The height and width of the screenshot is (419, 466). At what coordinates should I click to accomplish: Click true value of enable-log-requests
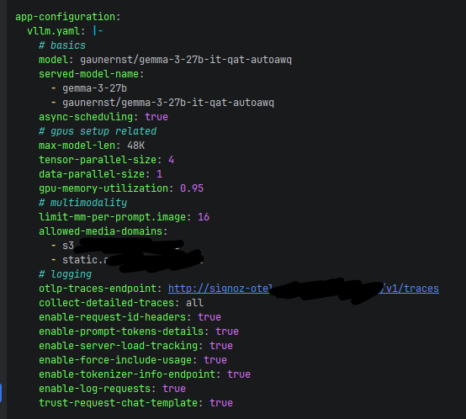(174, 389)
